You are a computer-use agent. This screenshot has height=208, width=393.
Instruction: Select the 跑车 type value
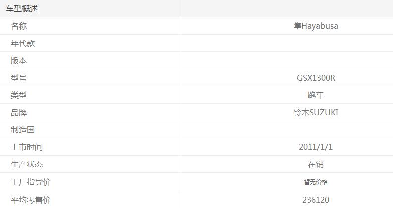pyautogui.click(x=316, y=95)
